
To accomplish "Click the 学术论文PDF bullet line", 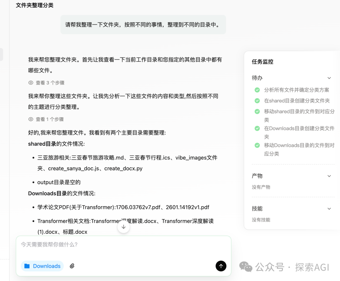I will (123, 207).
